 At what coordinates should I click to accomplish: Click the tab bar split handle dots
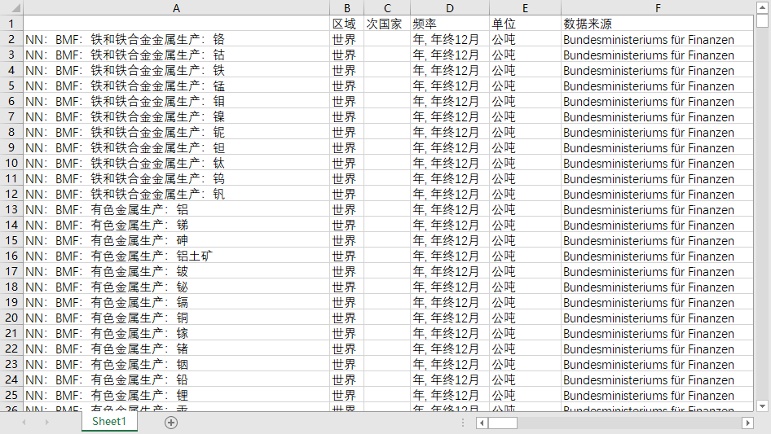click(x=463, y=423)
